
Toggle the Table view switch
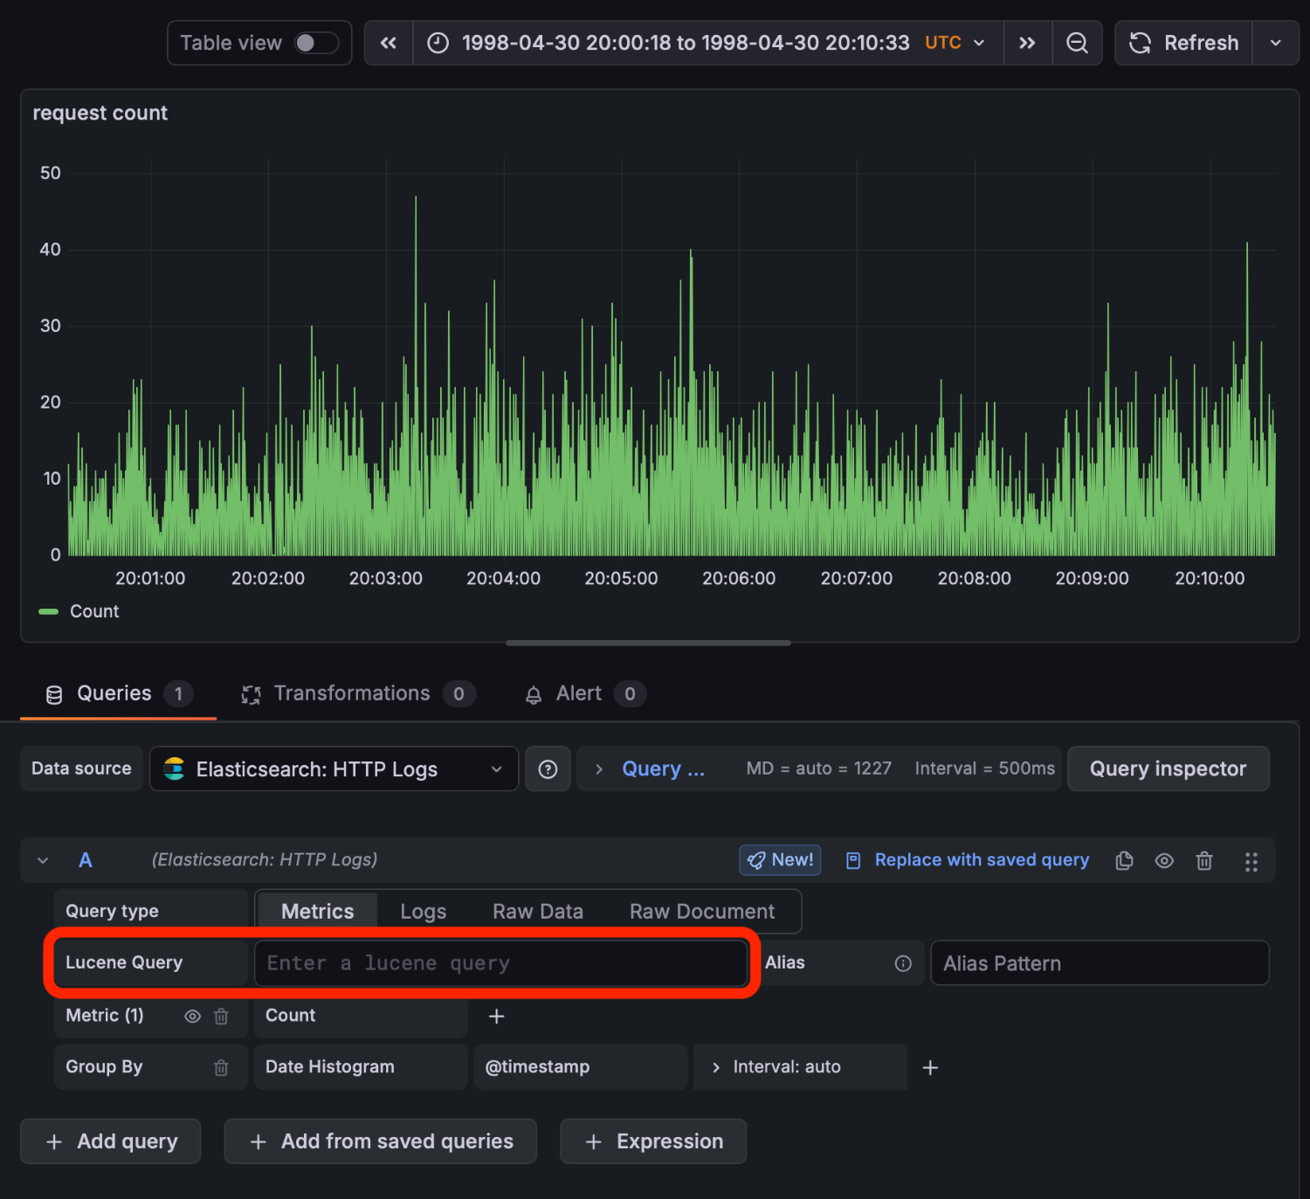[315, 43]
